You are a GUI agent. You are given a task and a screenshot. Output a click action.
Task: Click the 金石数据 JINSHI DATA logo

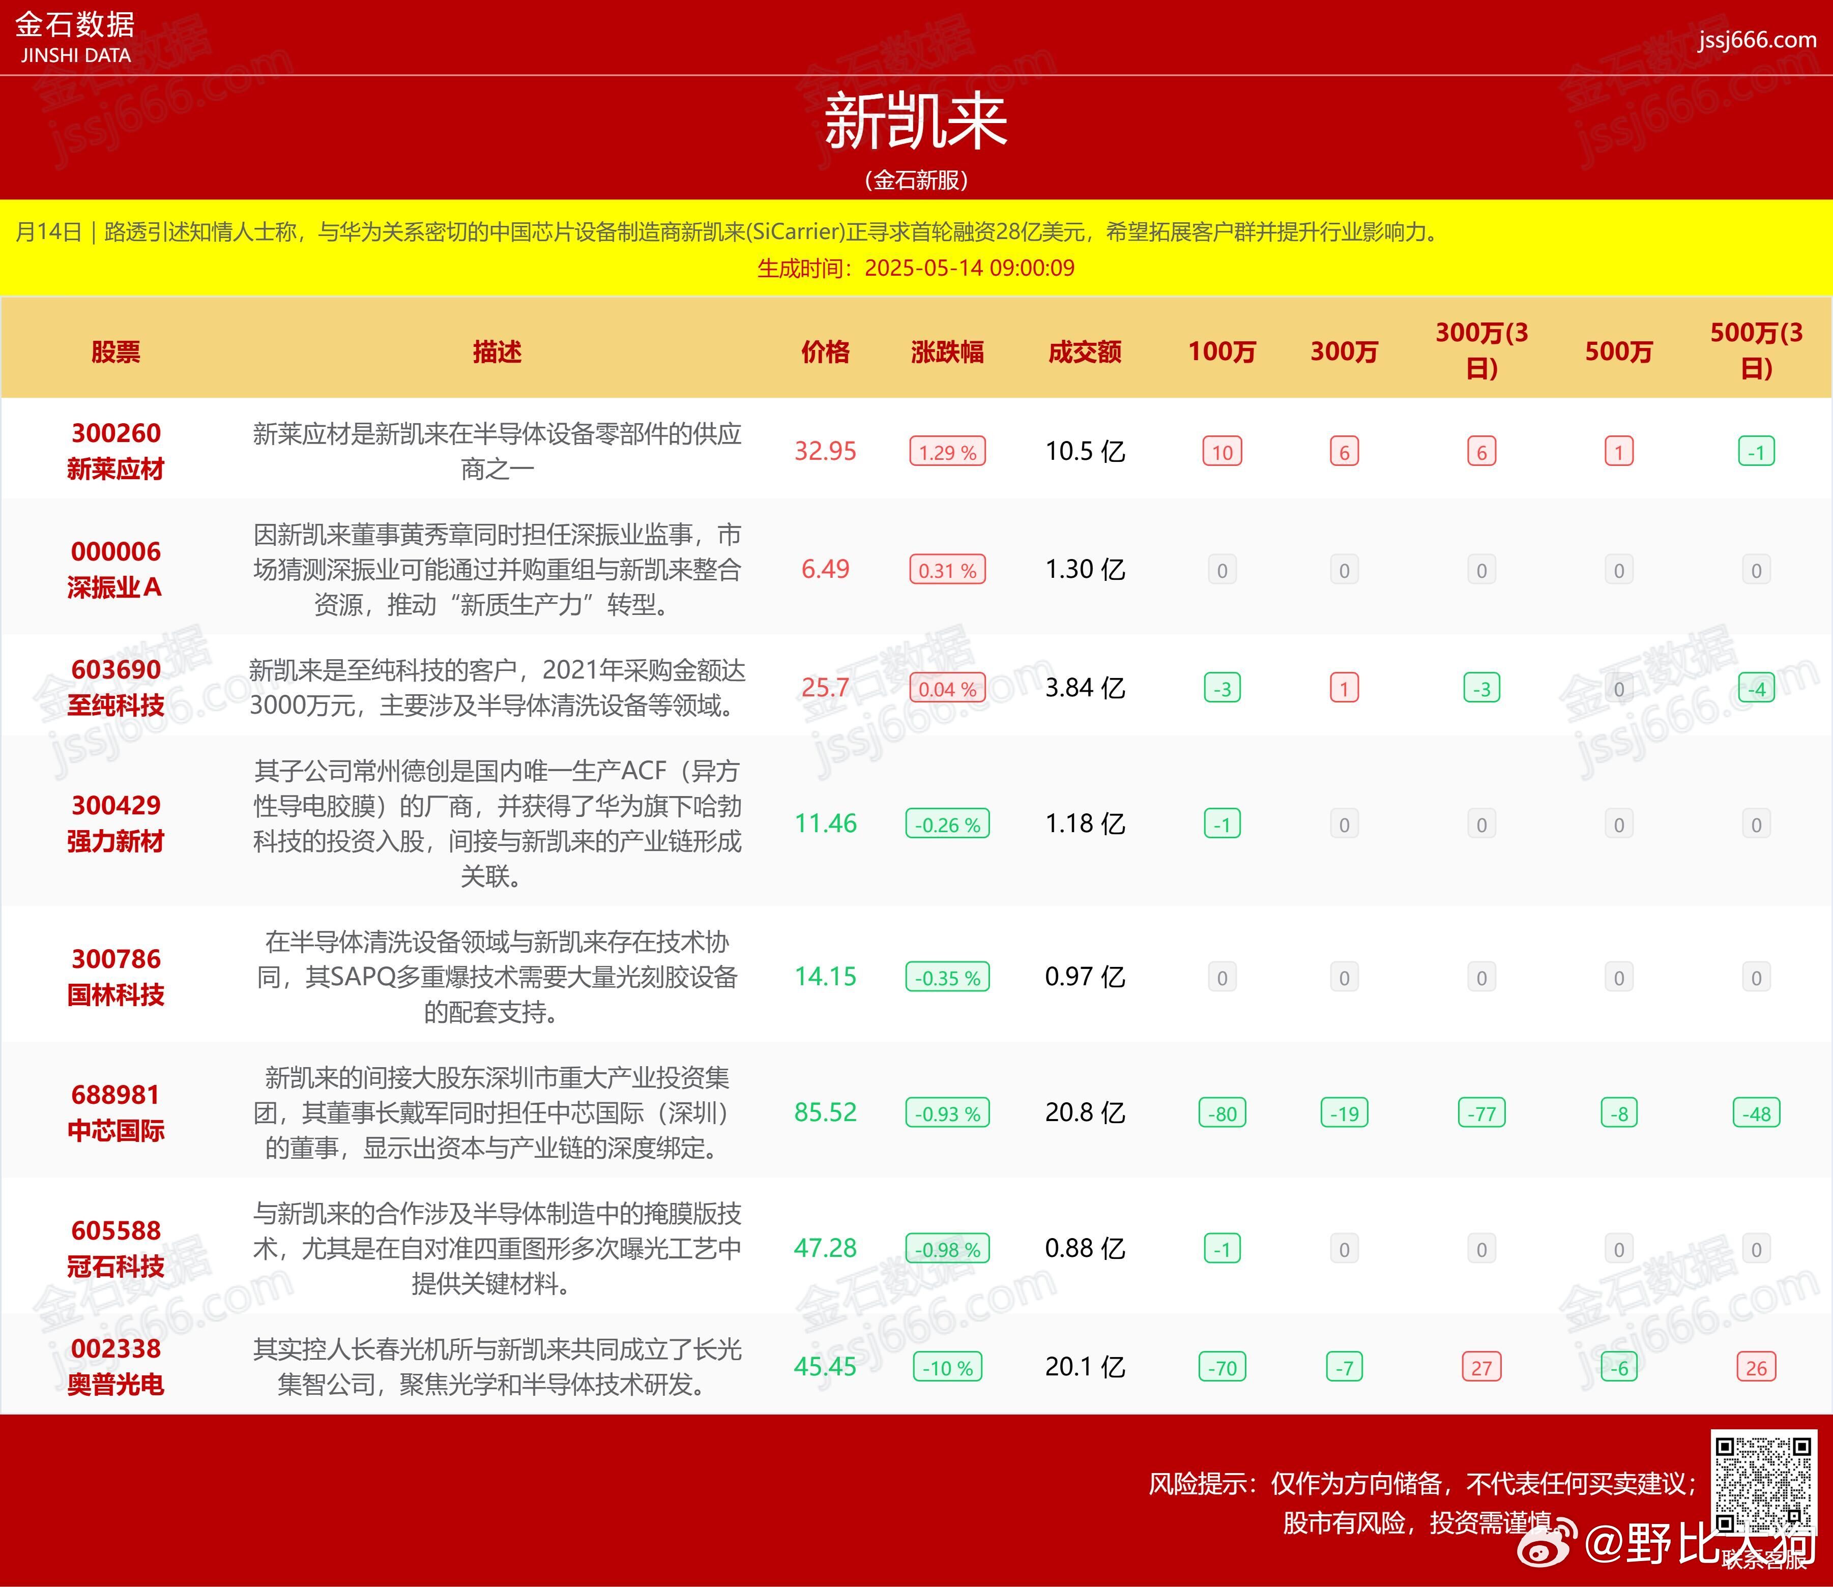[75, 38]
